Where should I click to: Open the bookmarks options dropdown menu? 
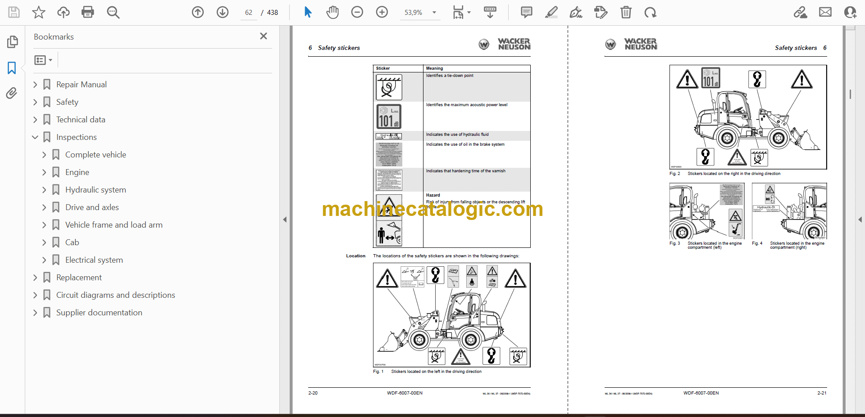coord(43,60)
